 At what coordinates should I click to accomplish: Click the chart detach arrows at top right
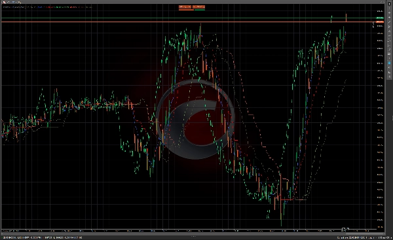pos(382,2)
